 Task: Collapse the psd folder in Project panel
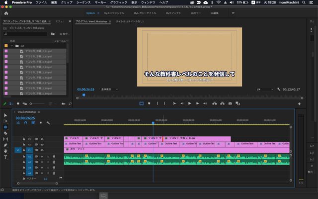12,45
